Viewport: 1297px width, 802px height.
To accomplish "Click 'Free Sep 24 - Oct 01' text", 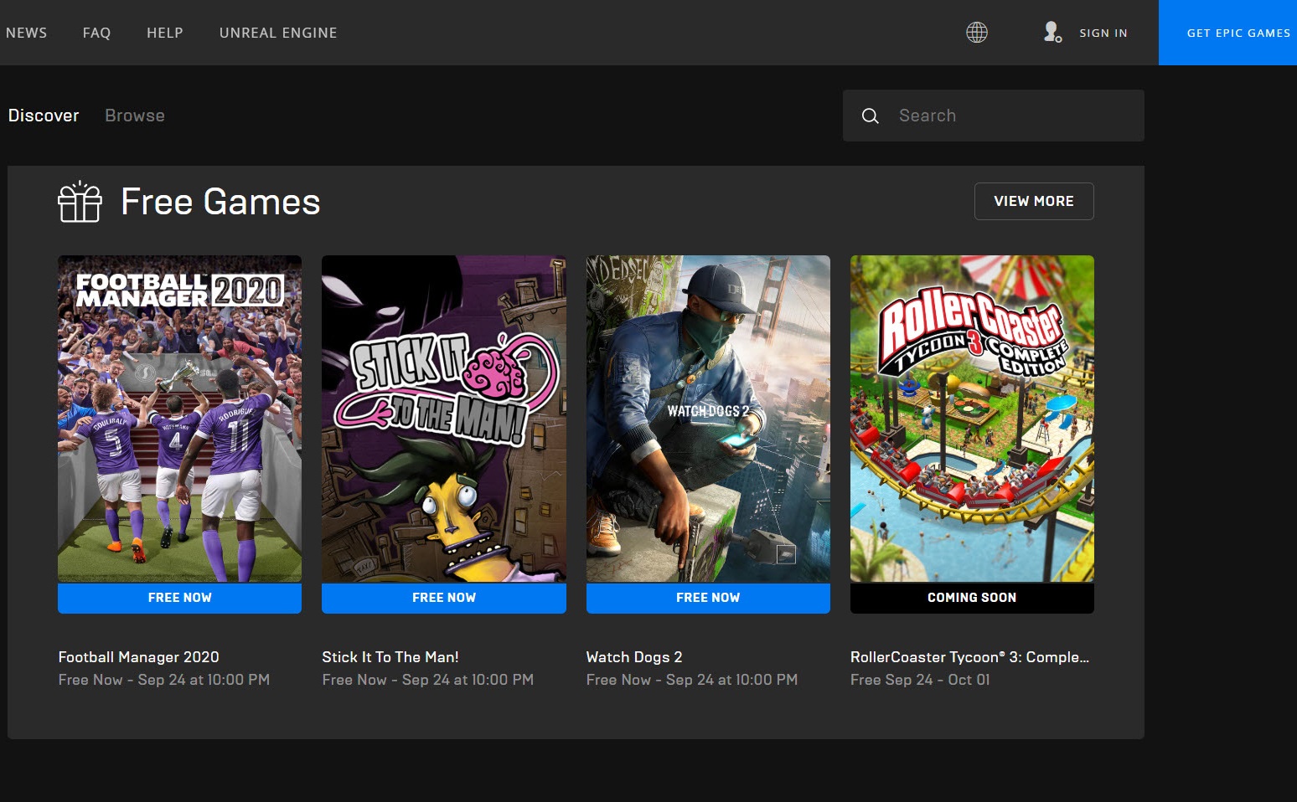I will pos(920,680).
